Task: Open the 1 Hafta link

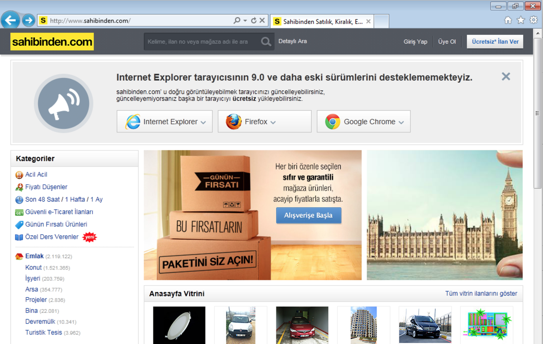Action: pos(76,200)
